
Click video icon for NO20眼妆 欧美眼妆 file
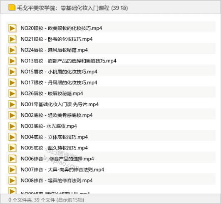coord(12,28)
